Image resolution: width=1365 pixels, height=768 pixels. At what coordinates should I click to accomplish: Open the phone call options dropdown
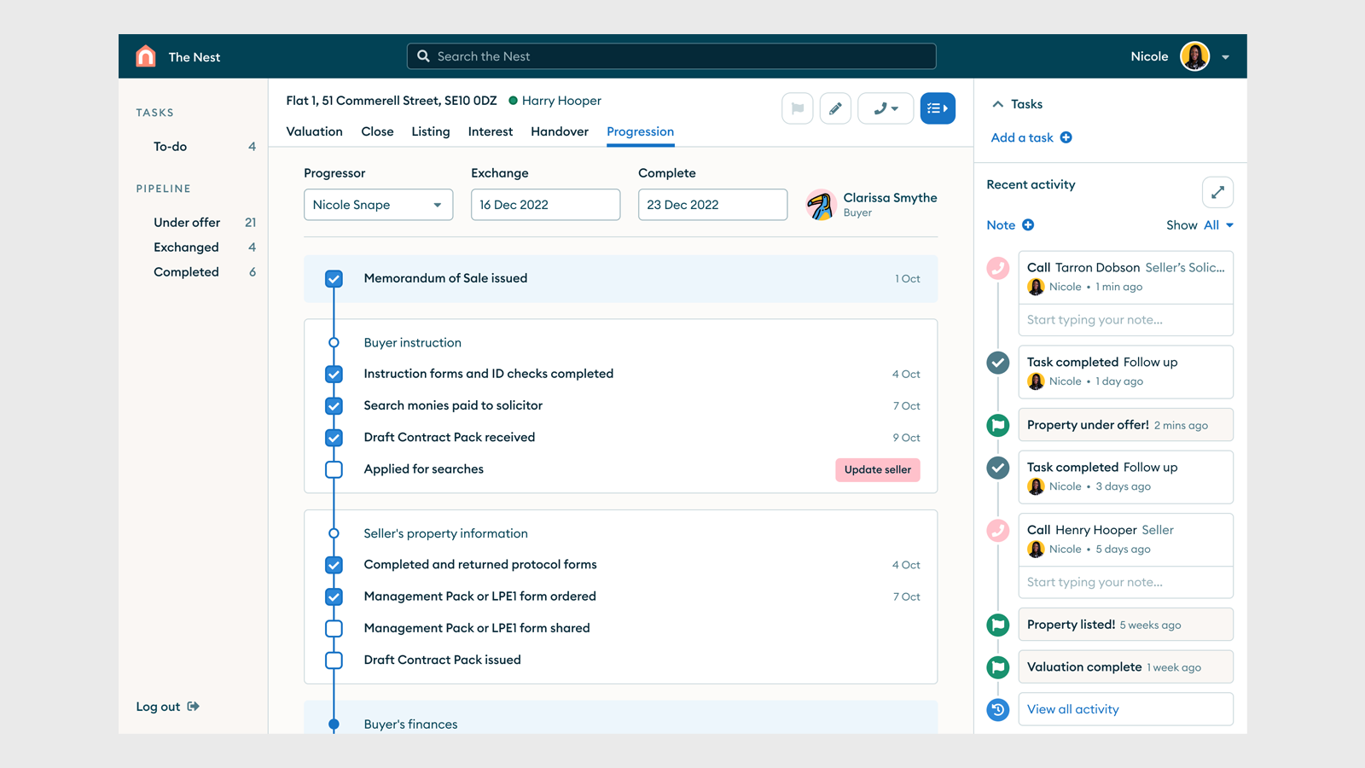click(885, 108)
